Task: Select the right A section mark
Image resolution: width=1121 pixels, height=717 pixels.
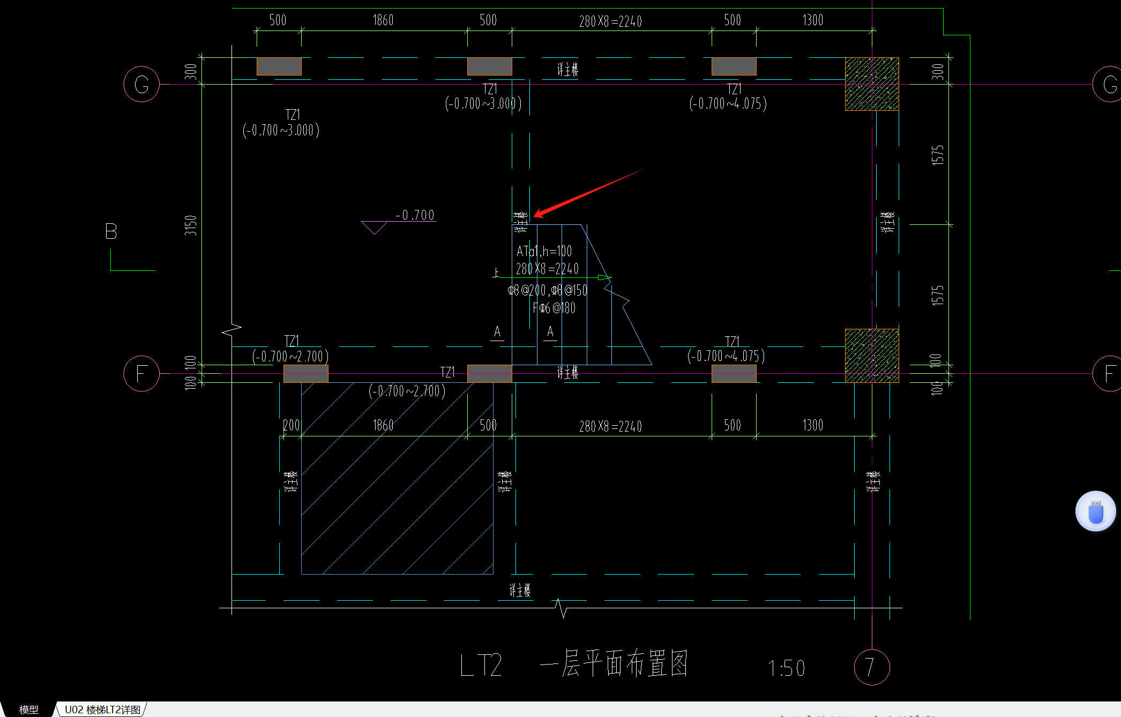Action: click(550, 332)
